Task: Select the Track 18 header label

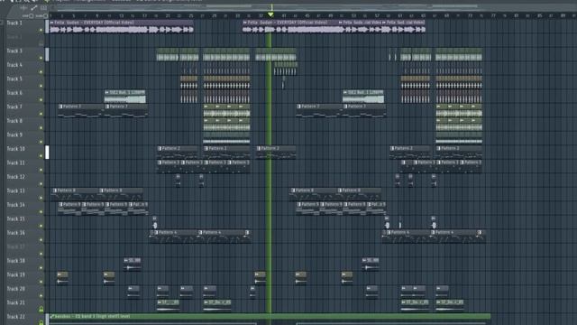Action: pos(16,261)
